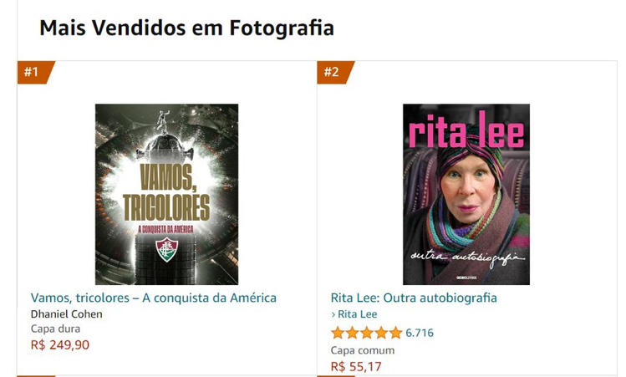Screen dimensions: 626x377
Task: Click the last star of the rating
Action: click(x=395, y=333)
